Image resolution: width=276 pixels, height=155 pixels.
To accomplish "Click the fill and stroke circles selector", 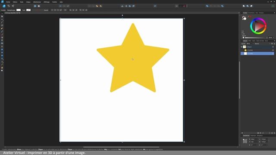I will 244,18.
